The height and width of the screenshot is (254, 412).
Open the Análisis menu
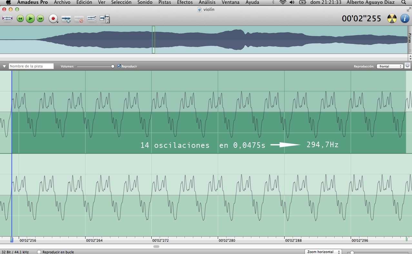207,3
